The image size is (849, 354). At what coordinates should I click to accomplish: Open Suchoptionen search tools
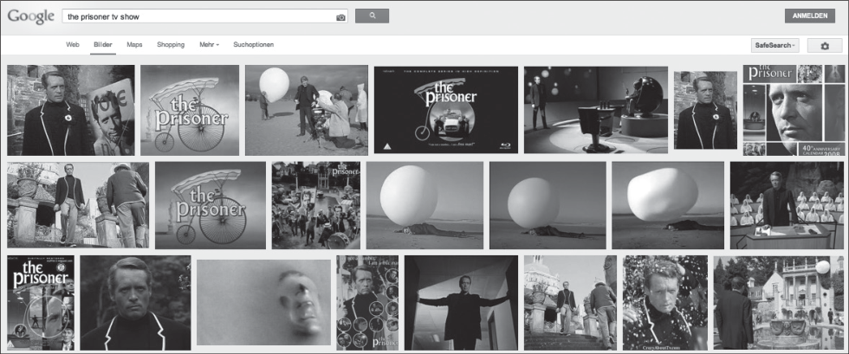[x=253, y=45]
